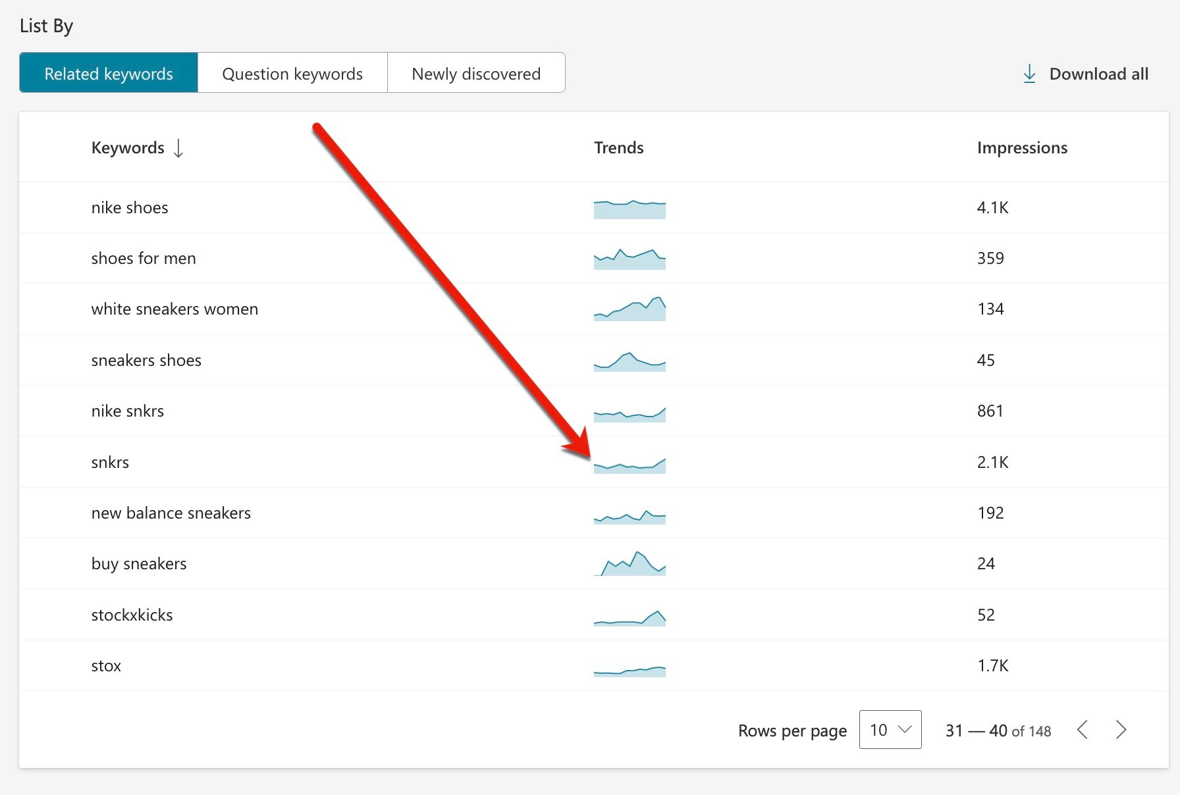This screenshot has height=795, width=1180.
Task: Click the trend sparkline for buy sneakers
Action: pyautogui.click(x=630, y=563)
